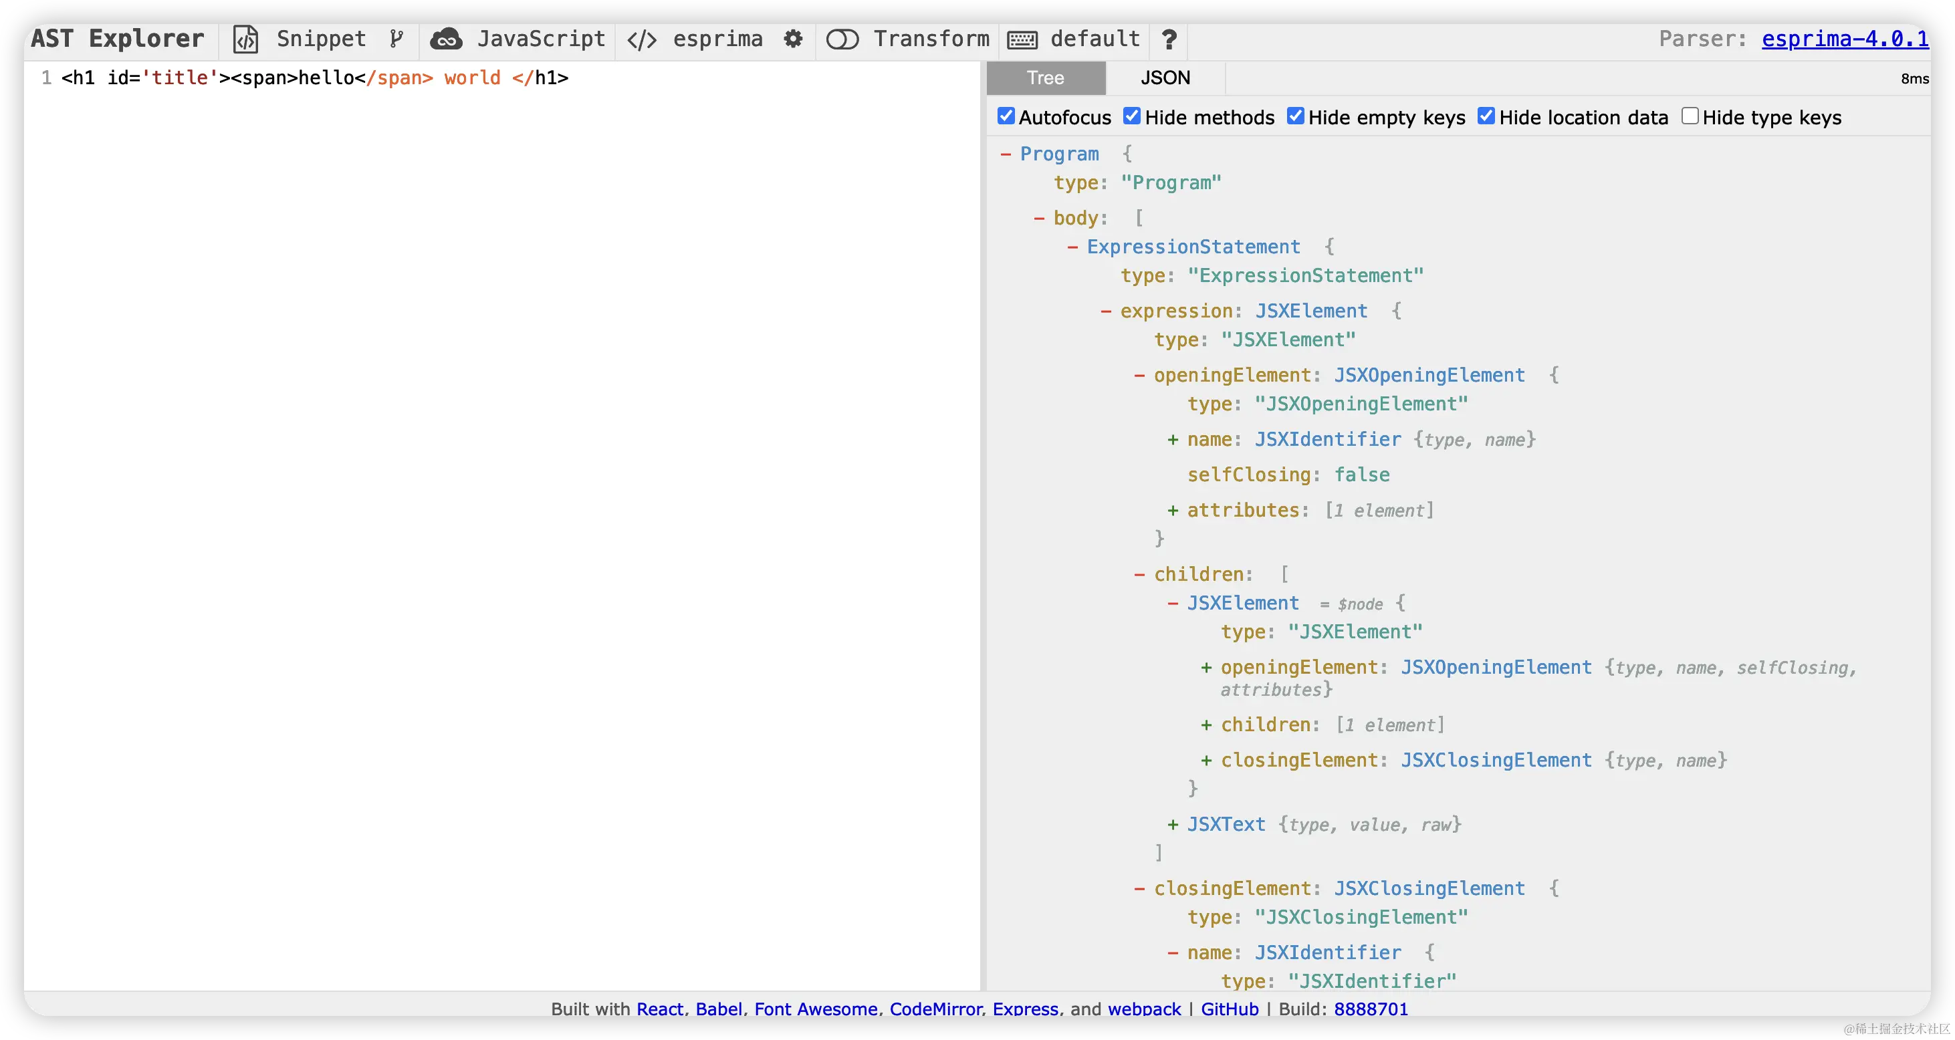
Task: Click the JavaScript language cloud icon
Action: [x=446, y=39]
